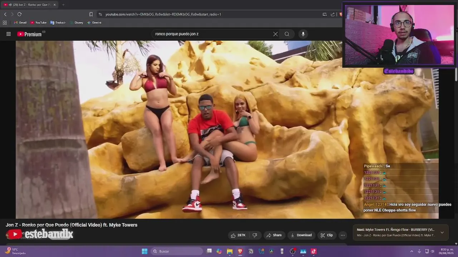This screenshot has height=257, width=458.
Task: Open the YouTube bookmark
Action: 38,22
